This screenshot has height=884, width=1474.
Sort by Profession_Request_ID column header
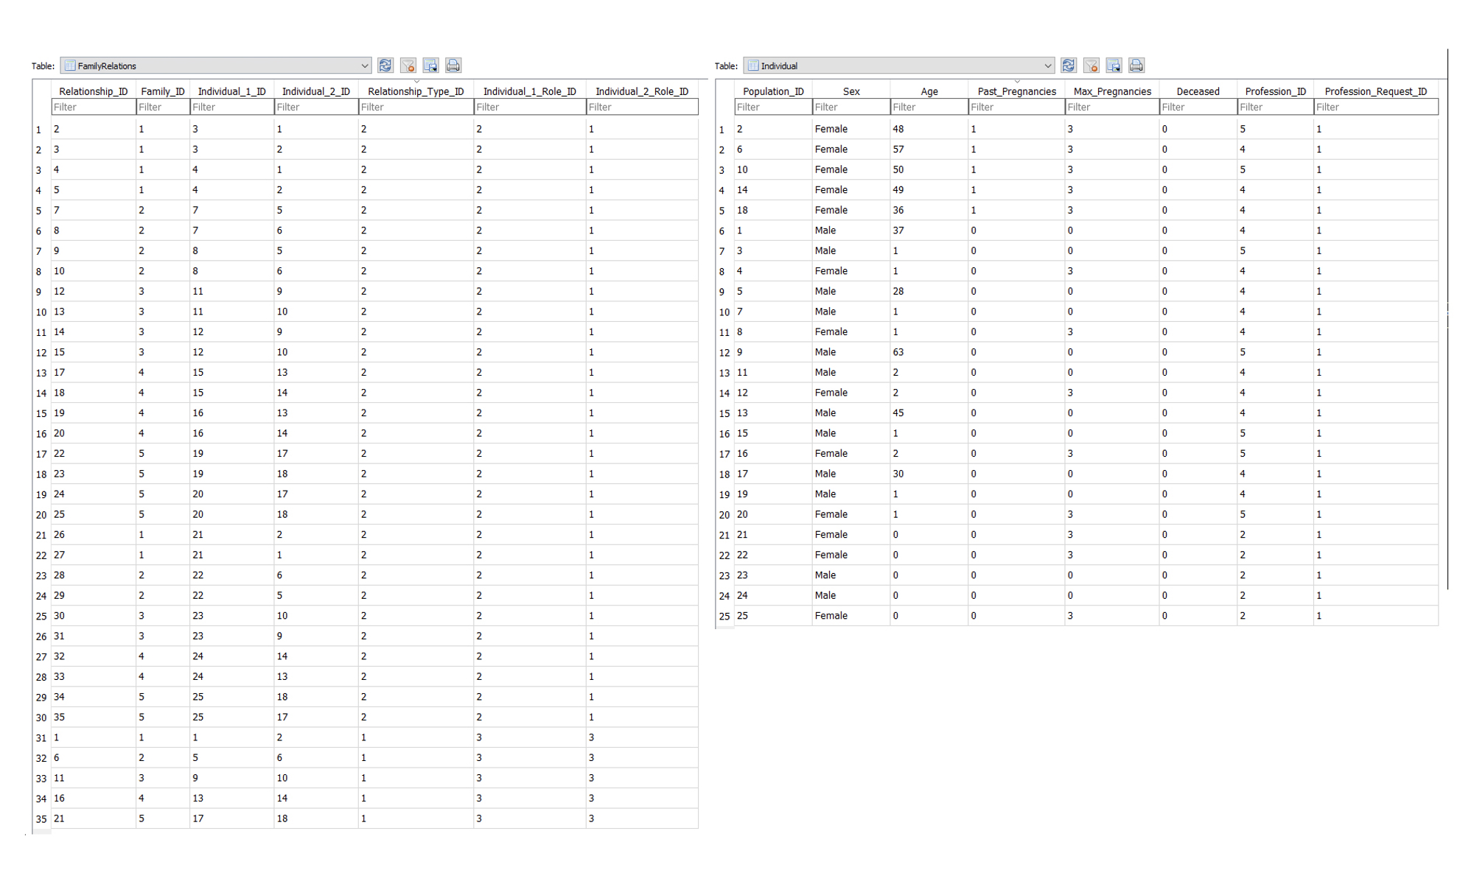coord(1376,91)
